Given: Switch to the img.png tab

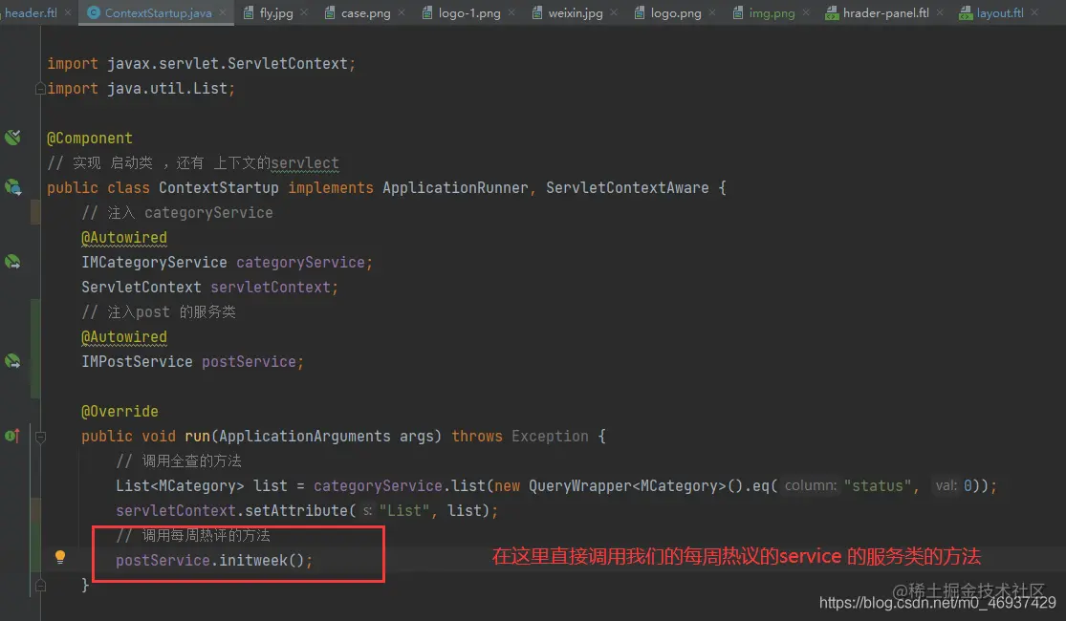Looking at the screenshot, I should (772, 12).
